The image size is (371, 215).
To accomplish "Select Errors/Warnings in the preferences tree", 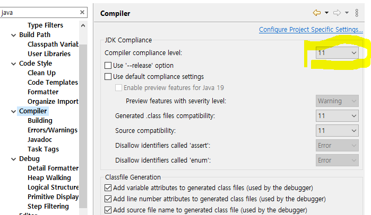I will coord(52,130).
